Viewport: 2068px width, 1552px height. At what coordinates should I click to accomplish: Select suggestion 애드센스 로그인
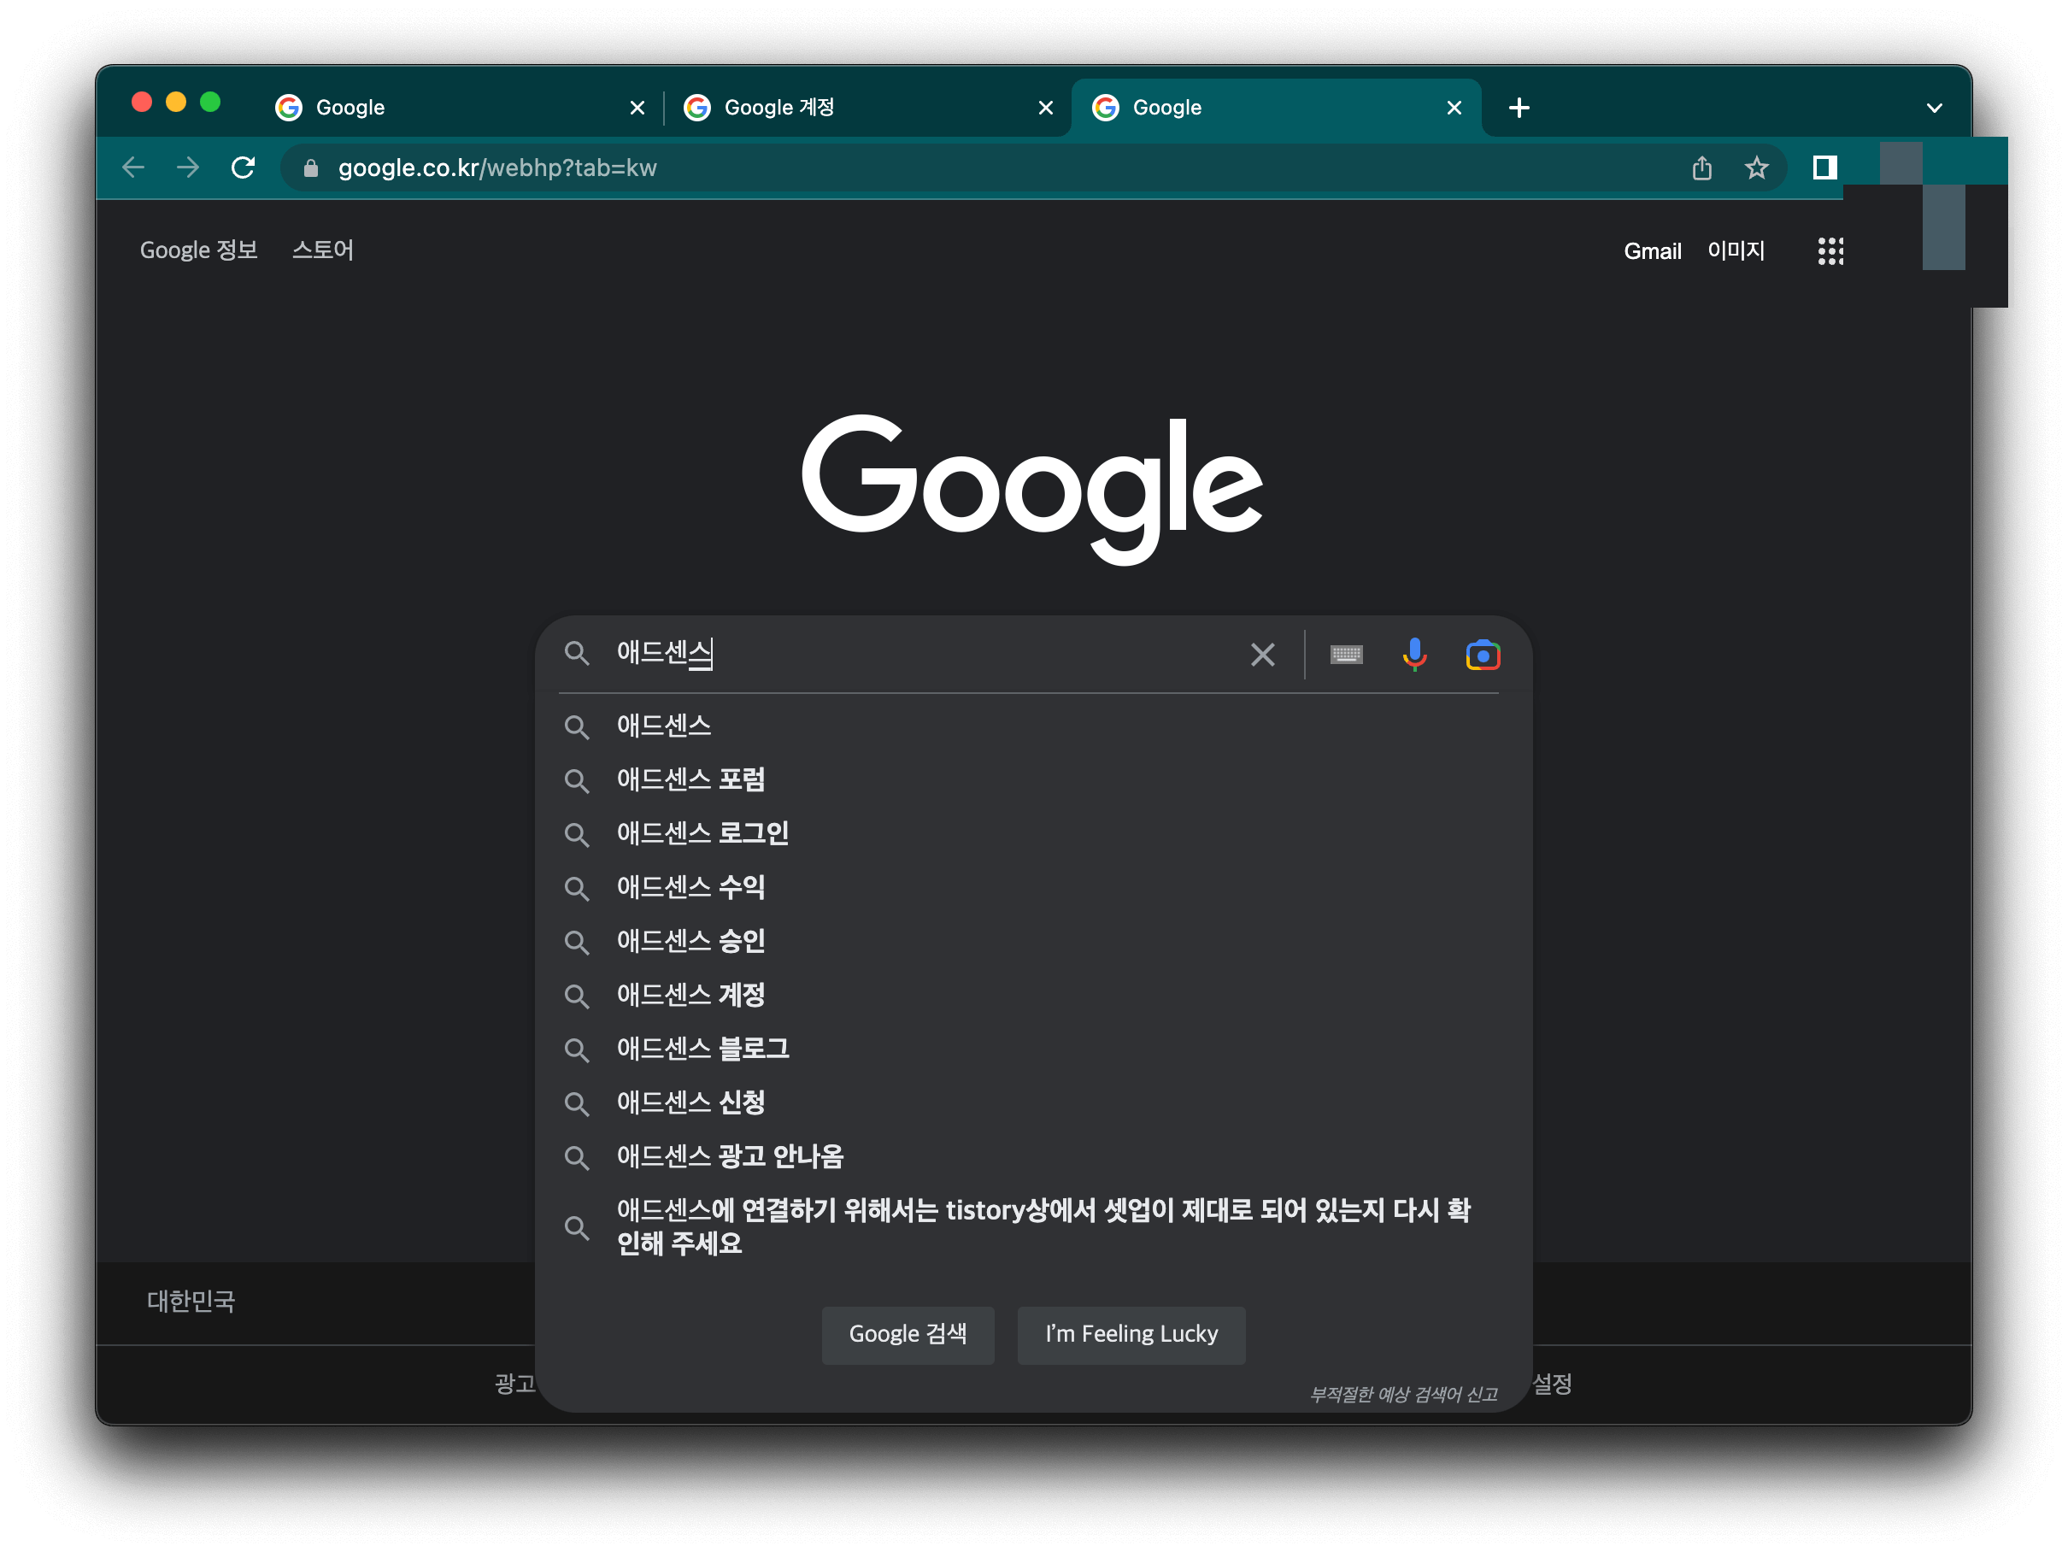702,833
